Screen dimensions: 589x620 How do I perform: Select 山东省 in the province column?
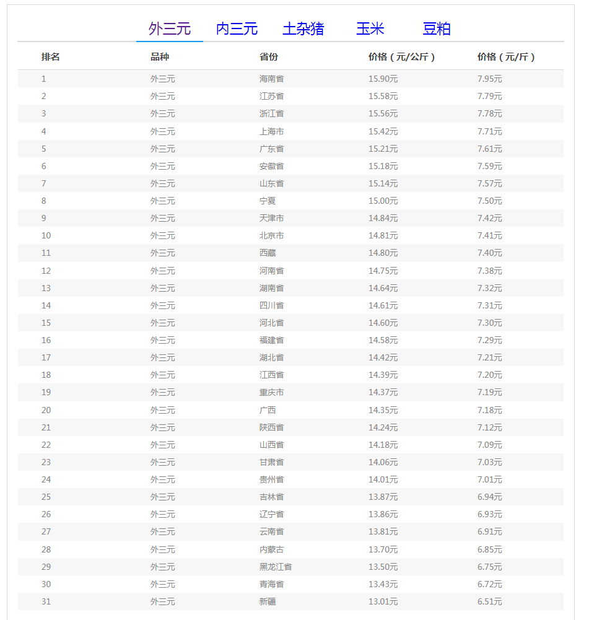271,183
